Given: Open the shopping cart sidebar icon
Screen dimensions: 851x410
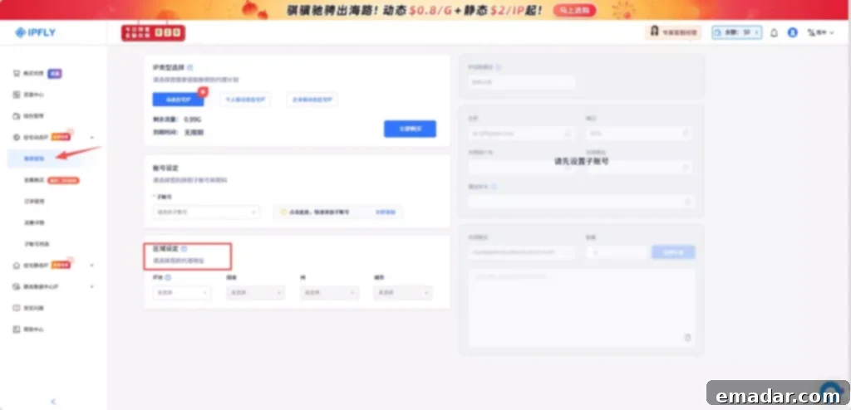Looking at the screenshot, I should pos(17,73).
